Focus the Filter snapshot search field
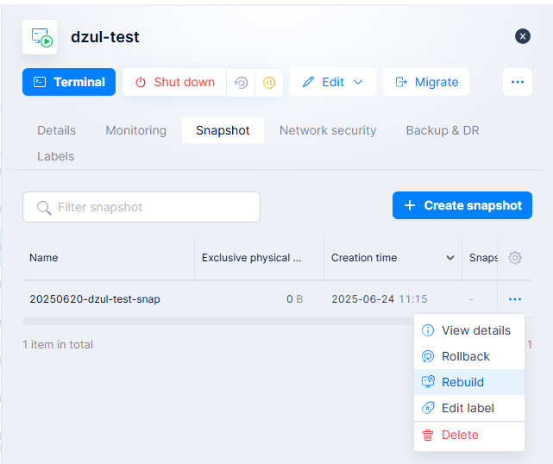The height and width of the screenshot is (464, 553). pos(141,207)
